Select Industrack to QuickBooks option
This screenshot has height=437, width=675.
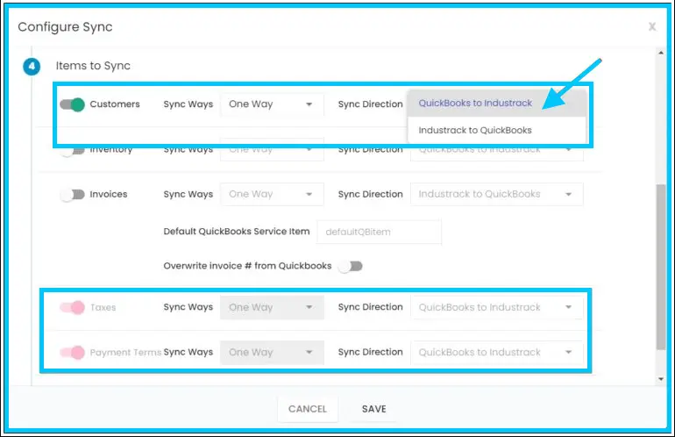coord(497,130)
